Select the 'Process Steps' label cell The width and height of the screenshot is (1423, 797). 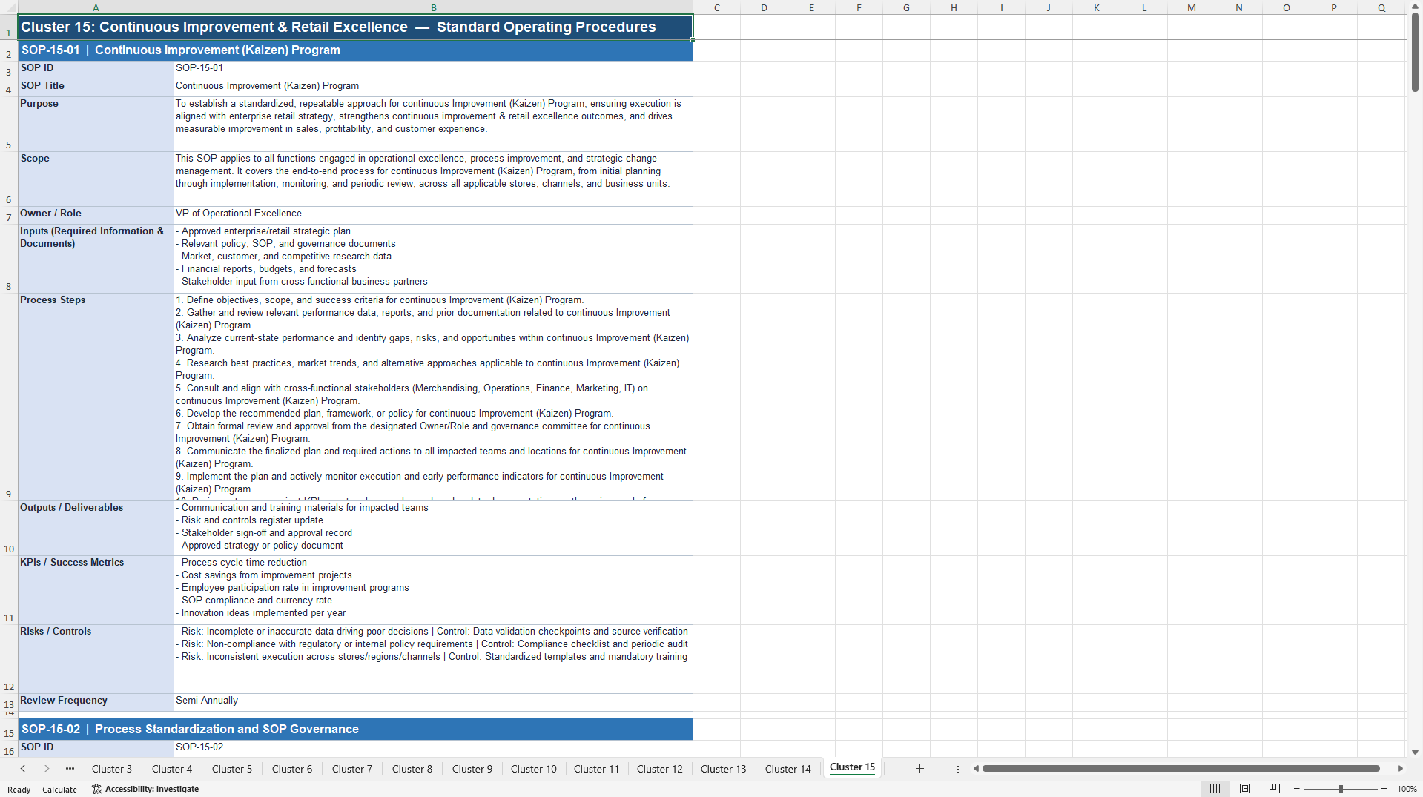coord(96,397)
